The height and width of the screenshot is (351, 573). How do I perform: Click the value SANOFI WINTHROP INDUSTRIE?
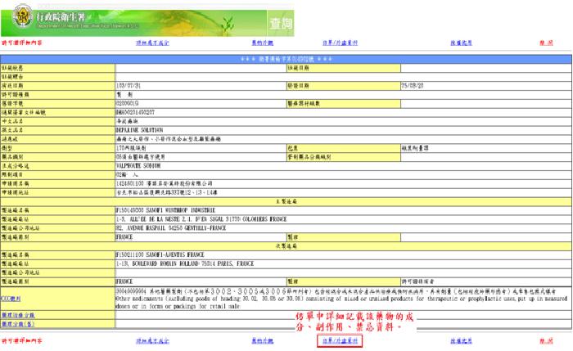click(x=181, y=210)
